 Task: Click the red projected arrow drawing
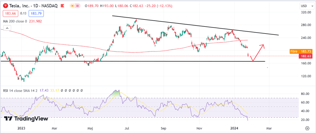point(258,52)
